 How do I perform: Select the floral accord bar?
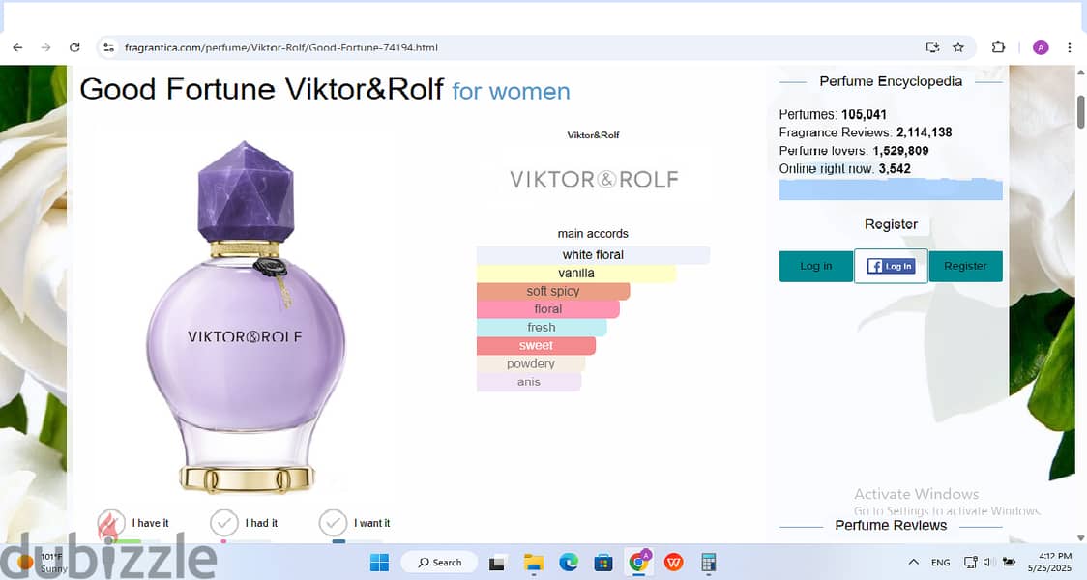tap(547, 309)
